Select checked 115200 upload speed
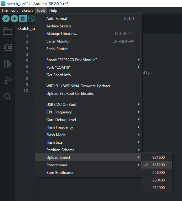The image size is (182, 201). (157, 165)
